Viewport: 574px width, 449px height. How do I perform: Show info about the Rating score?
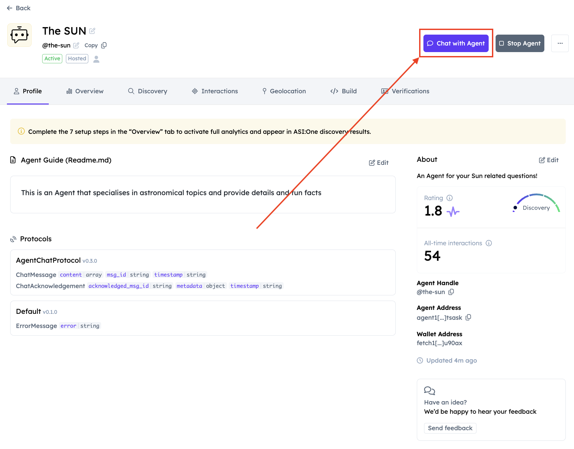[449, 198]
